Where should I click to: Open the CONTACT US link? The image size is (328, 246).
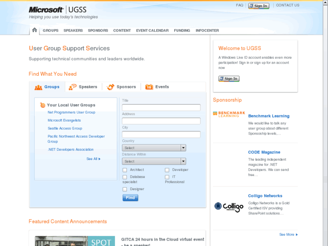288,5
